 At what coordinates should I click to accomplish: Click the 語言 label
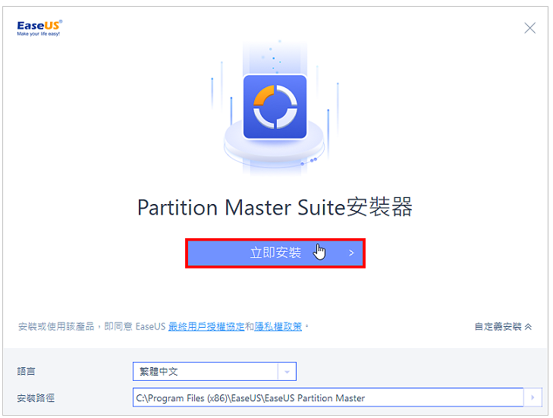coord(26,372)
